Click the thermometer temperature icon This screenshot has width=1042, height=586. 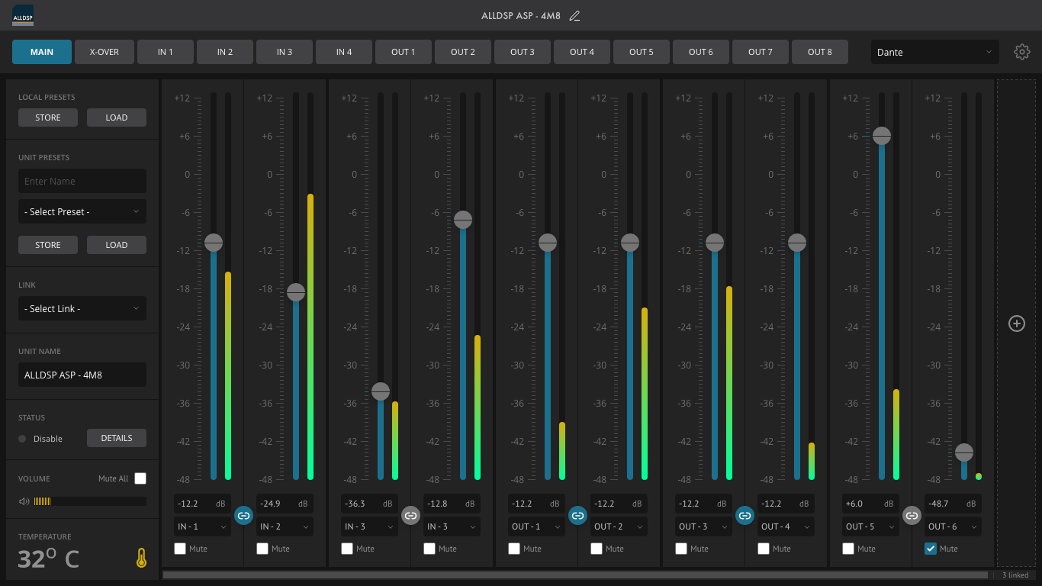point(141,559)
